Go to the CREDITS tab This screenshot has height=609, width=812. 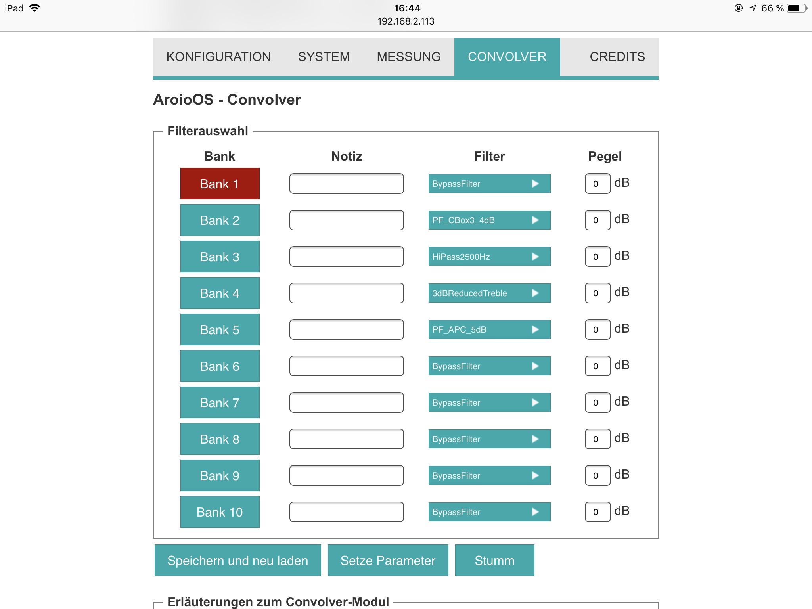click(x=617, y=57)
